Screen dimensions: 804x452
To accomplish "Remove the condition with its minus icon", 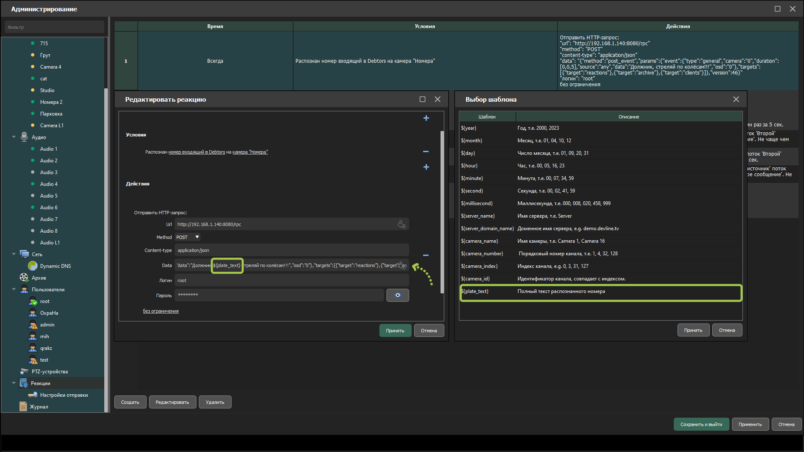I will click(426, 152).
